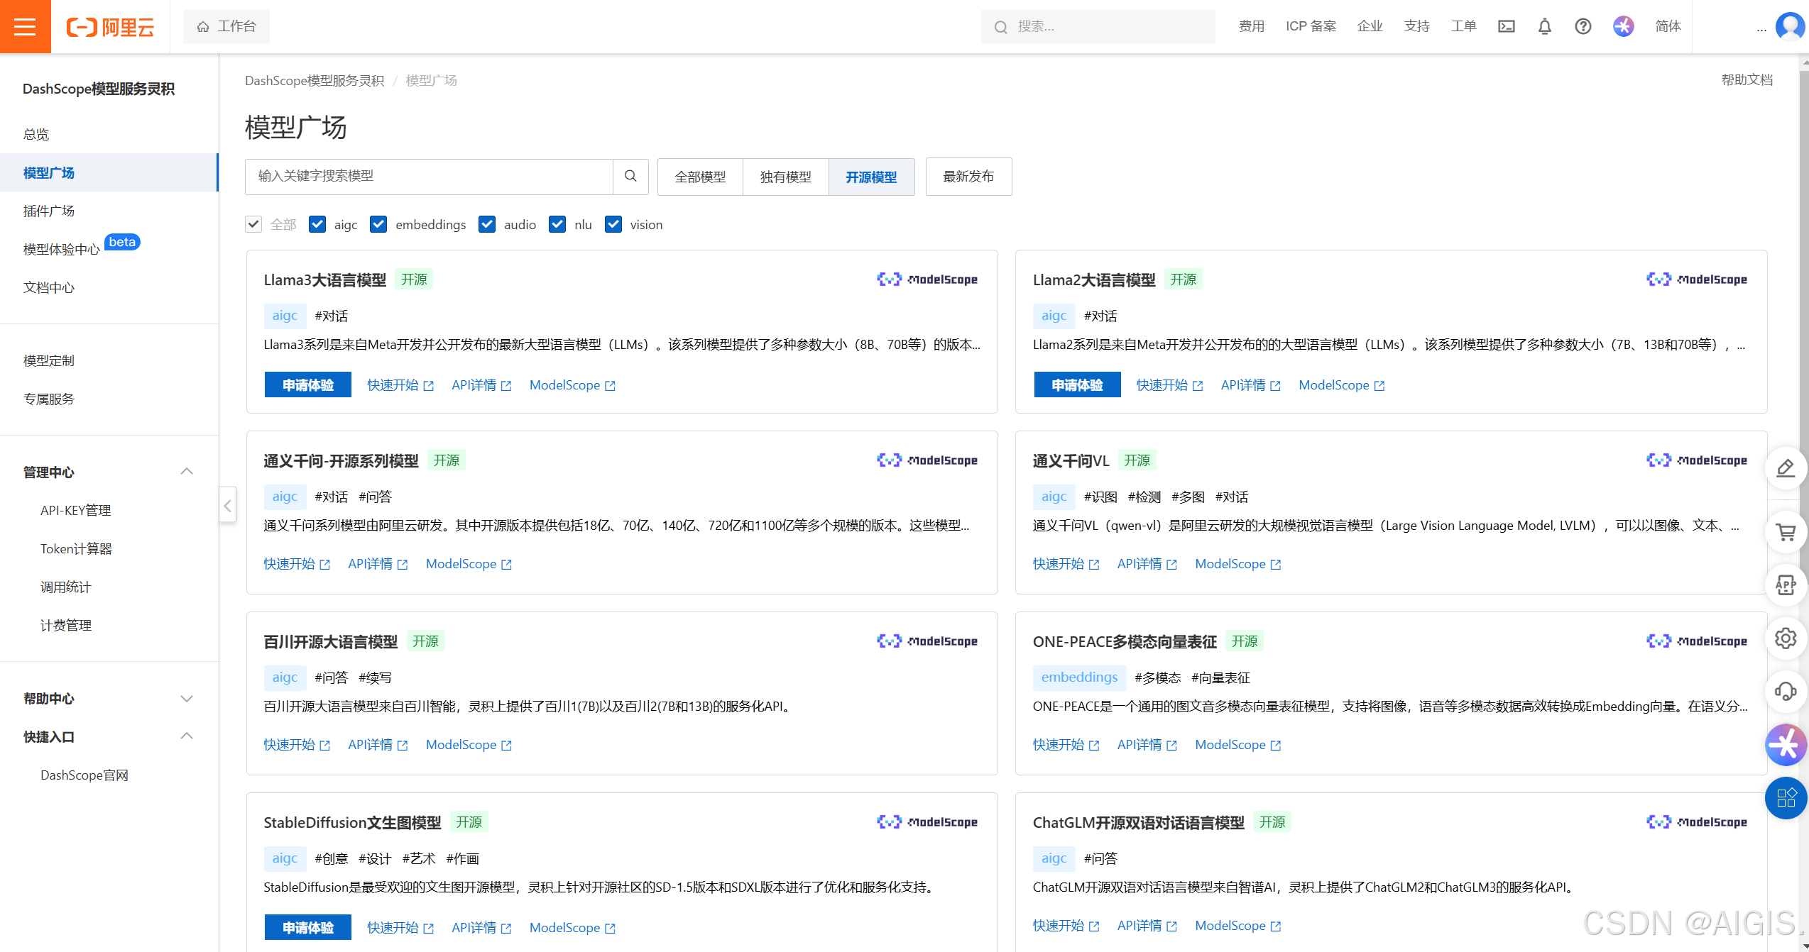Open DashScope官网 shortcut link
Image resolution: width=1809 pixels, height=952 pixels.
[x=84, y=775]
